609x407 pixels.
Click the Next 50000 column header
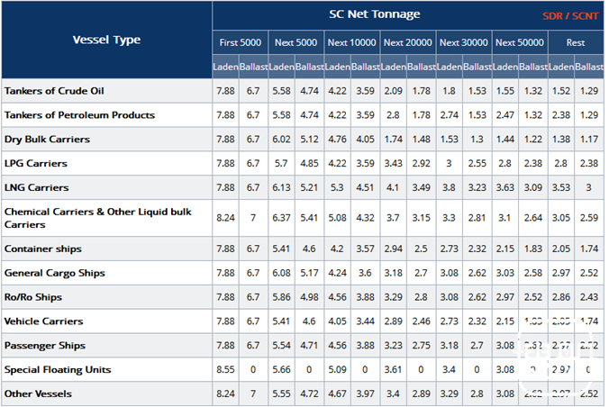pos(520,42)
